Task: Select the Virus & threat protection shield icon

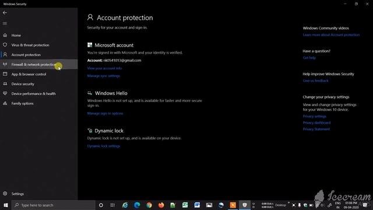Action: pos(5,45)
